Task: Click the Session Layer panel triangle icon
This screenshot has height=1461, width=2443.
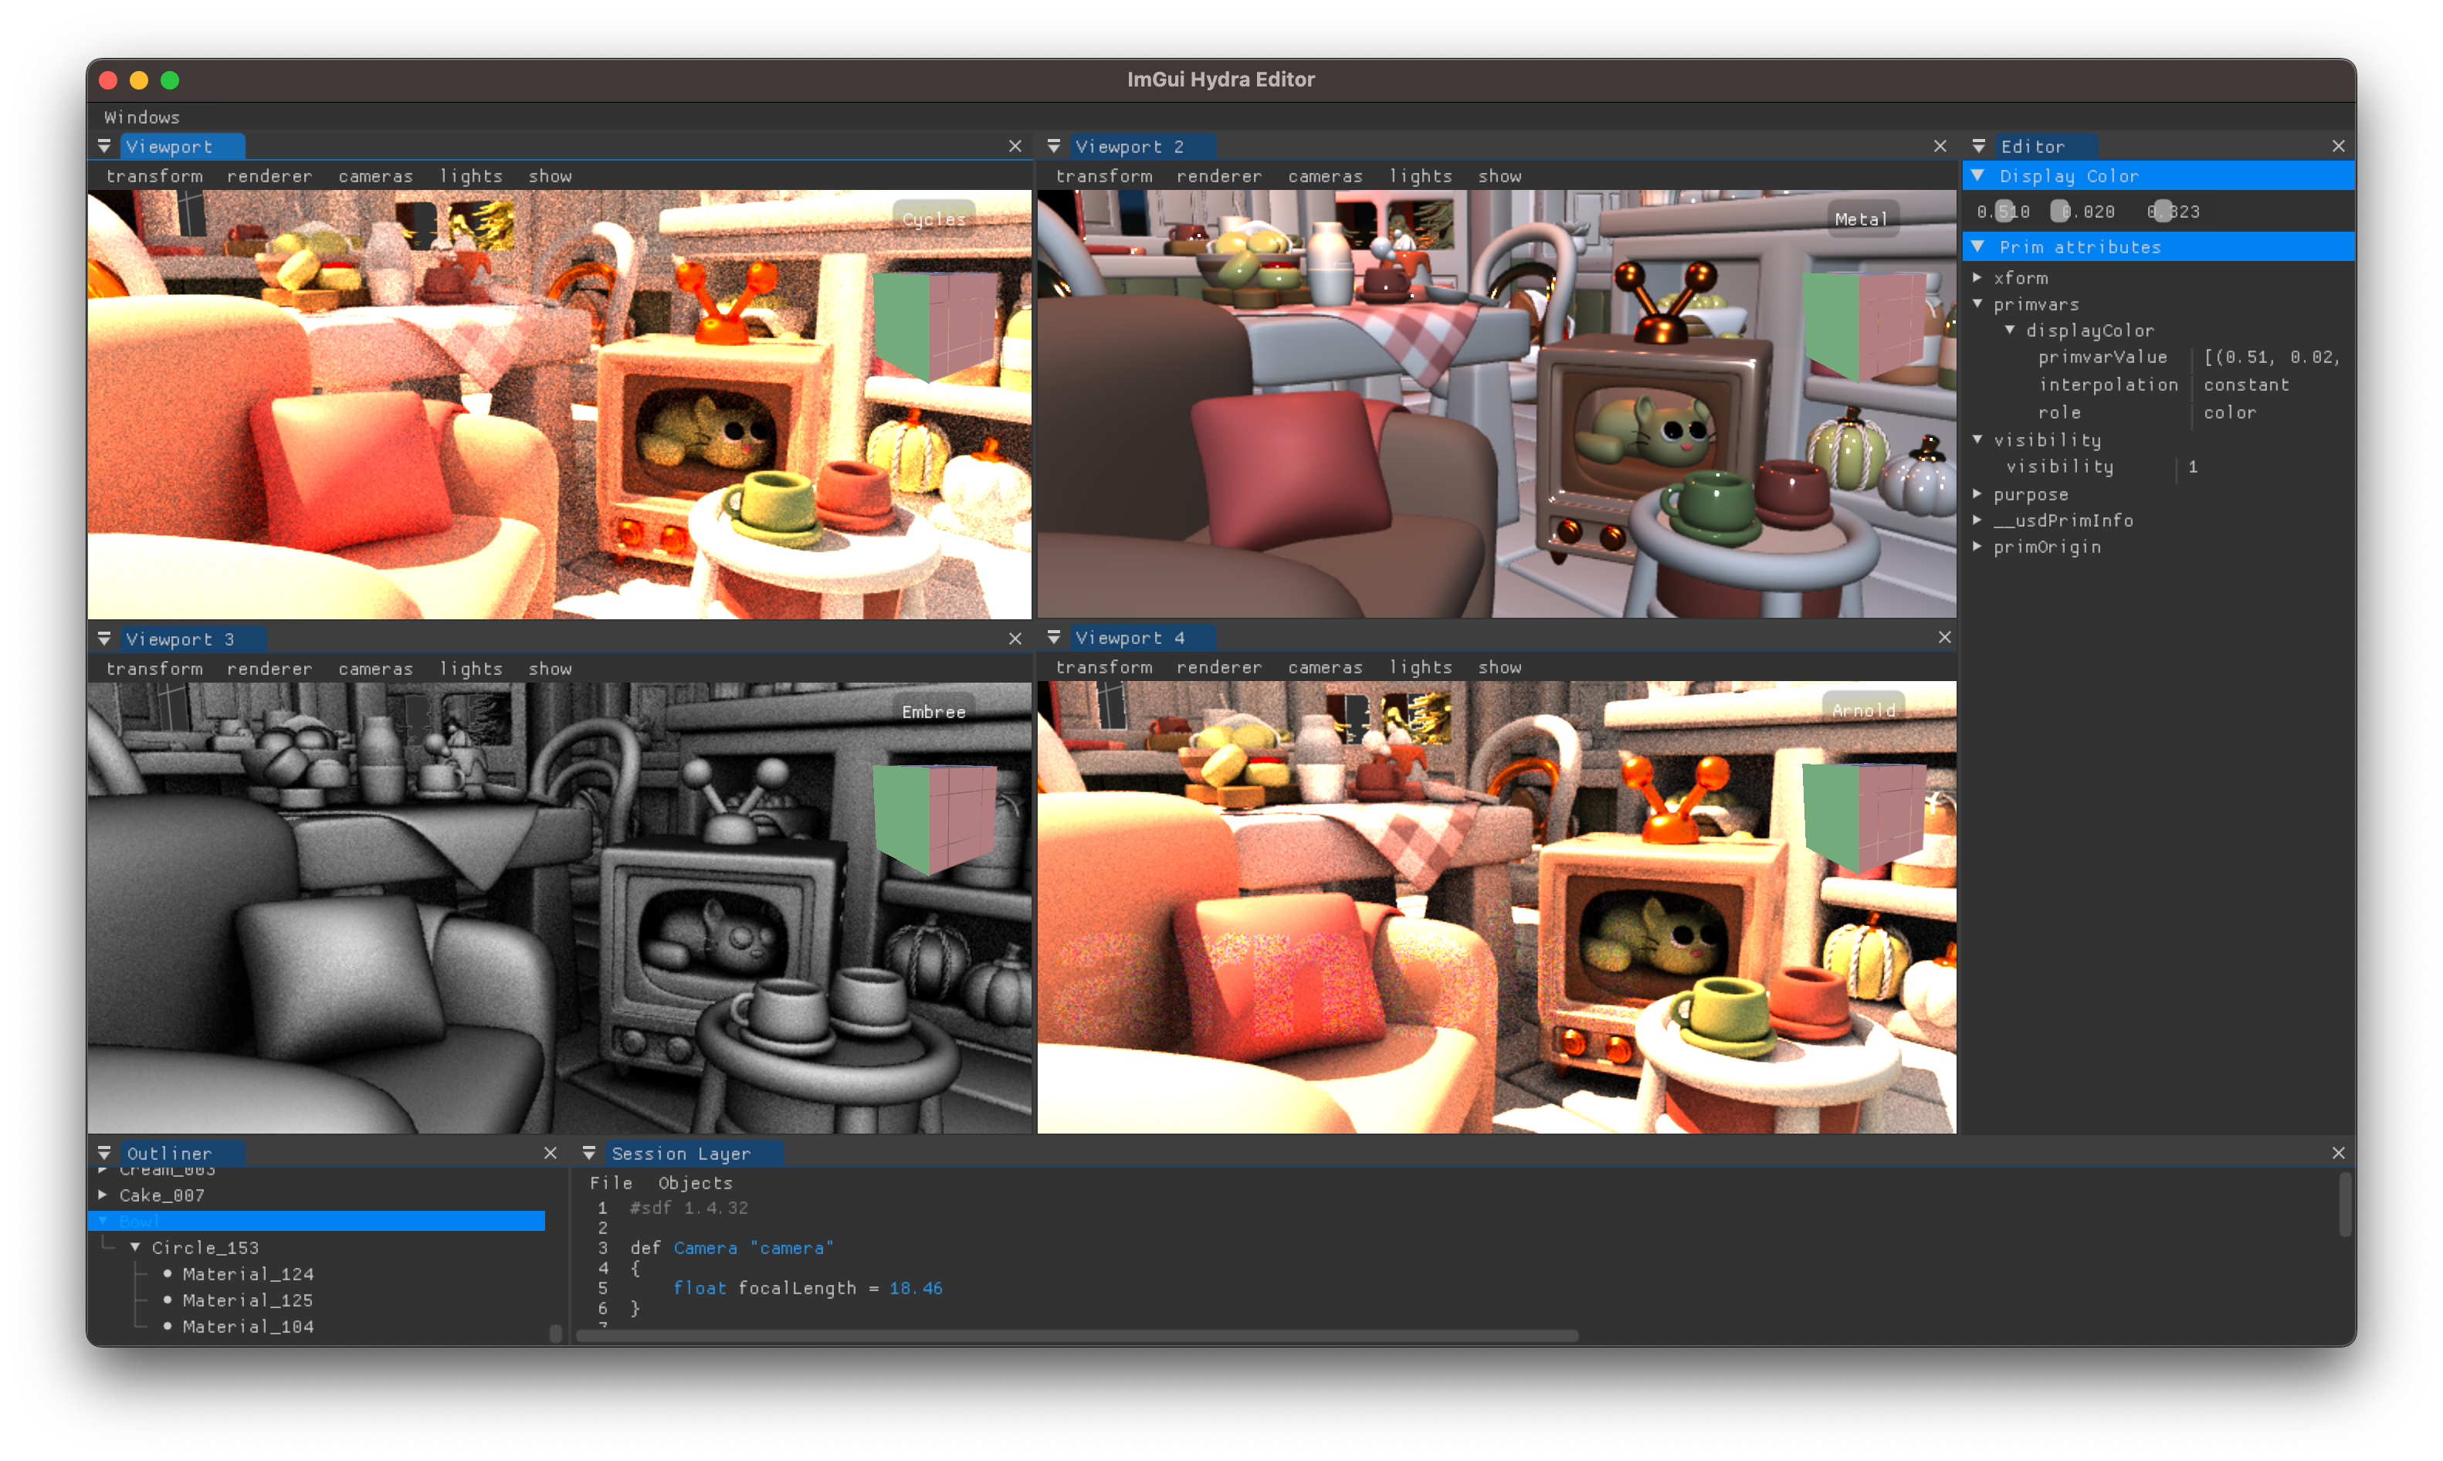Action: pos(588,1153)
